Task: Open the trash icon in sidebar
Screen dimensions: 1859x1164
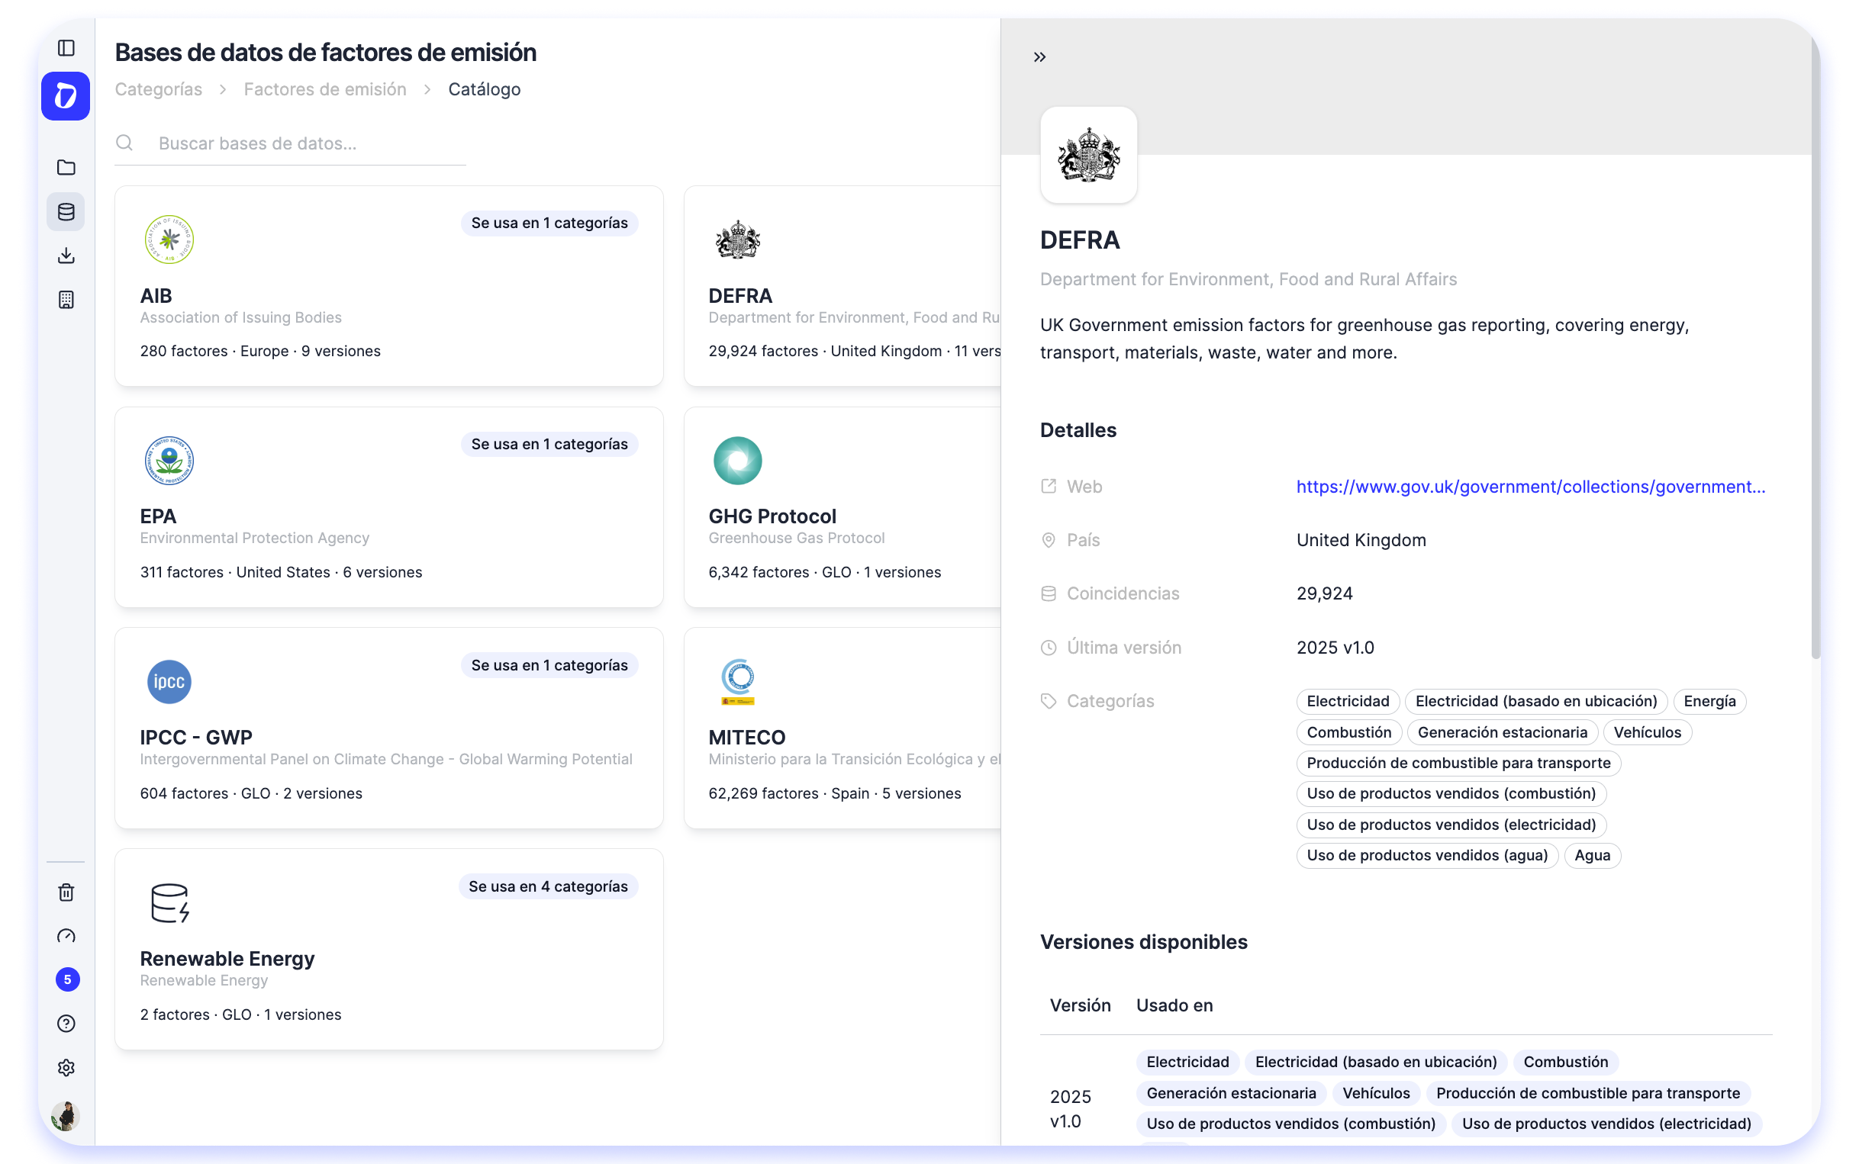Action: tap(66, 892)
